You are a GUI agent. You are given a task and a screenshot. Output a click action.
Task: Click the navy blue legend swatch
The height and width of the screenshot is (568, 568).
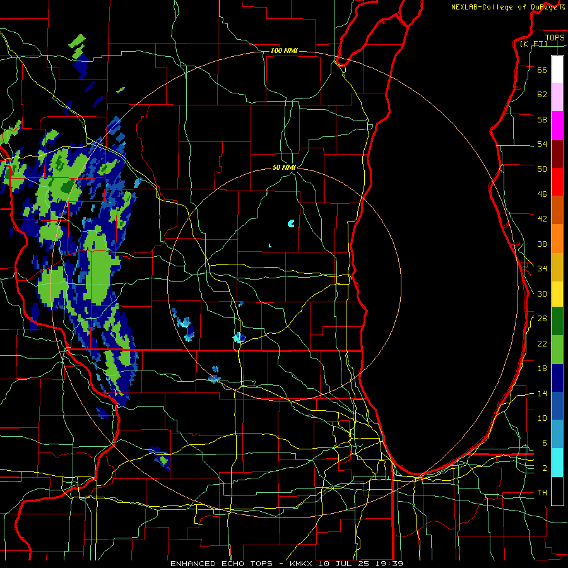tap(557, 378)
